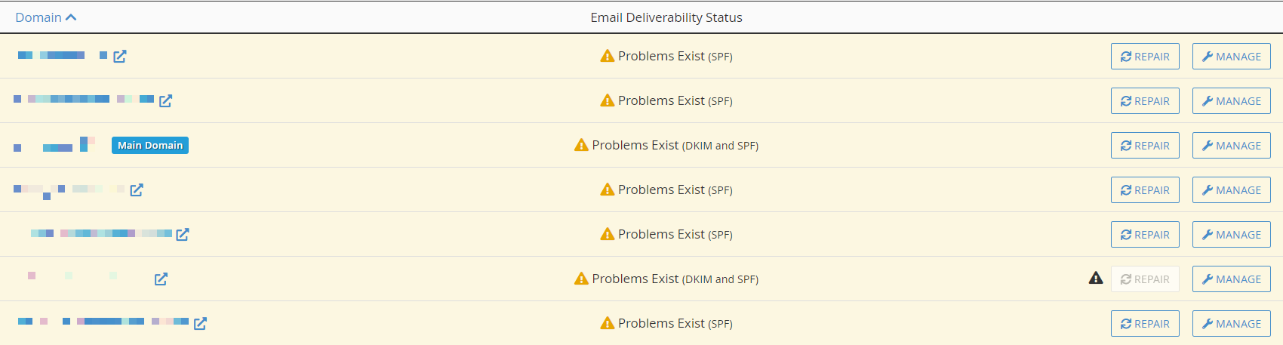Open last row's external domain link icon

[200, 323]
